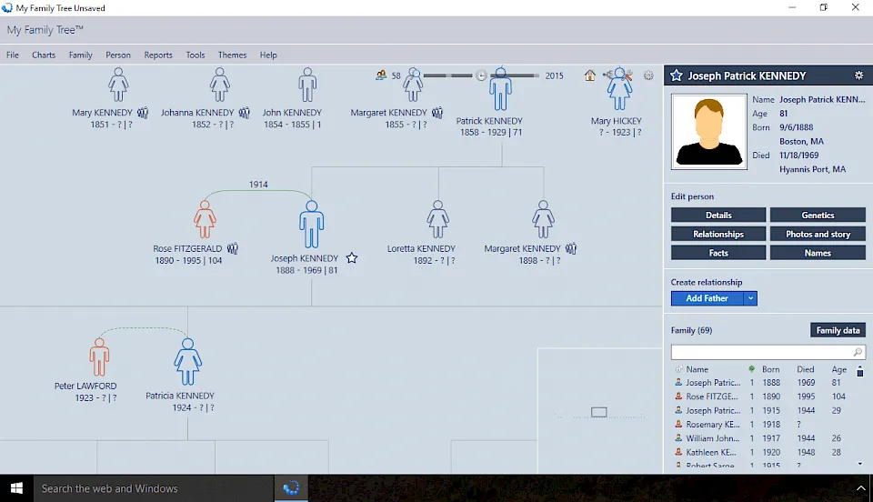
Task: Select the Patricia KENNEDY person figure
Action: click(187, 362)
